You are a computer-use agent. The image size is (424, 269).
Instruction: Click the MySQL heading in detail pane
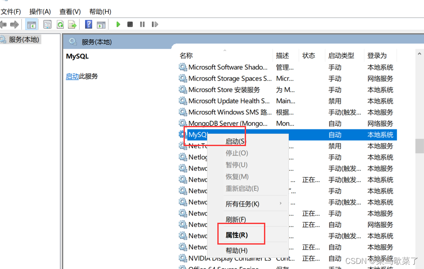pos(77,56)
